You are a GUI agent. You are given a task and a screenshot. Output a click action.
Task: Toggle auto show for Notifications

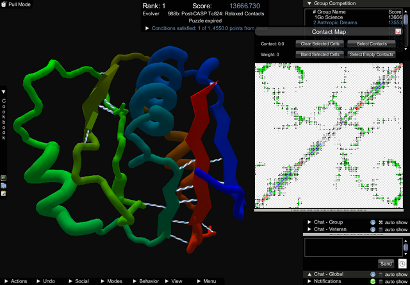point(381,281)
